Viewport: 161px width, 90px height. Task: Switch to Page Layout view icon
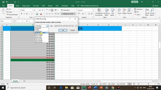point(134,84)
